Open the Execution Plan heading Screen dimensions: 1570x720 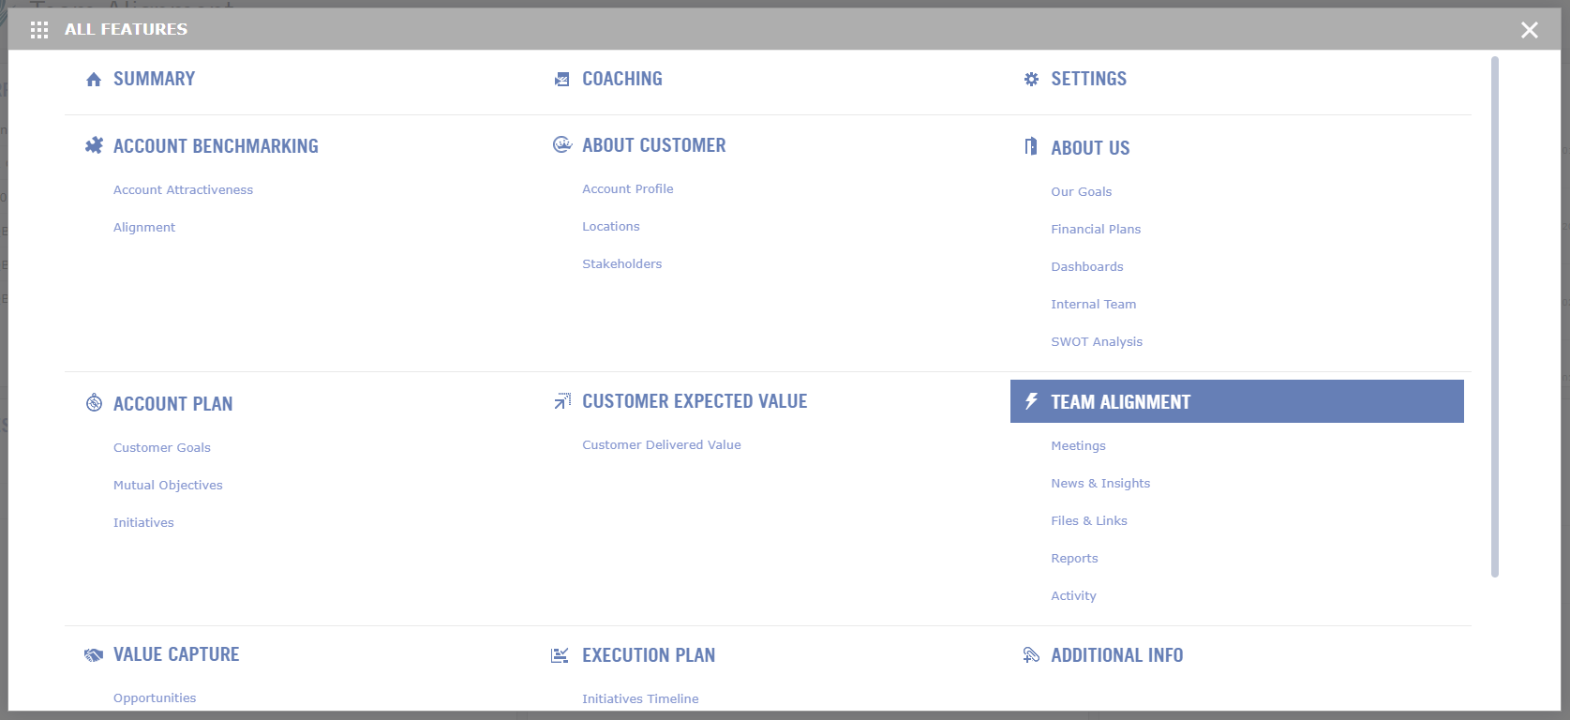(x=649, y=655)
